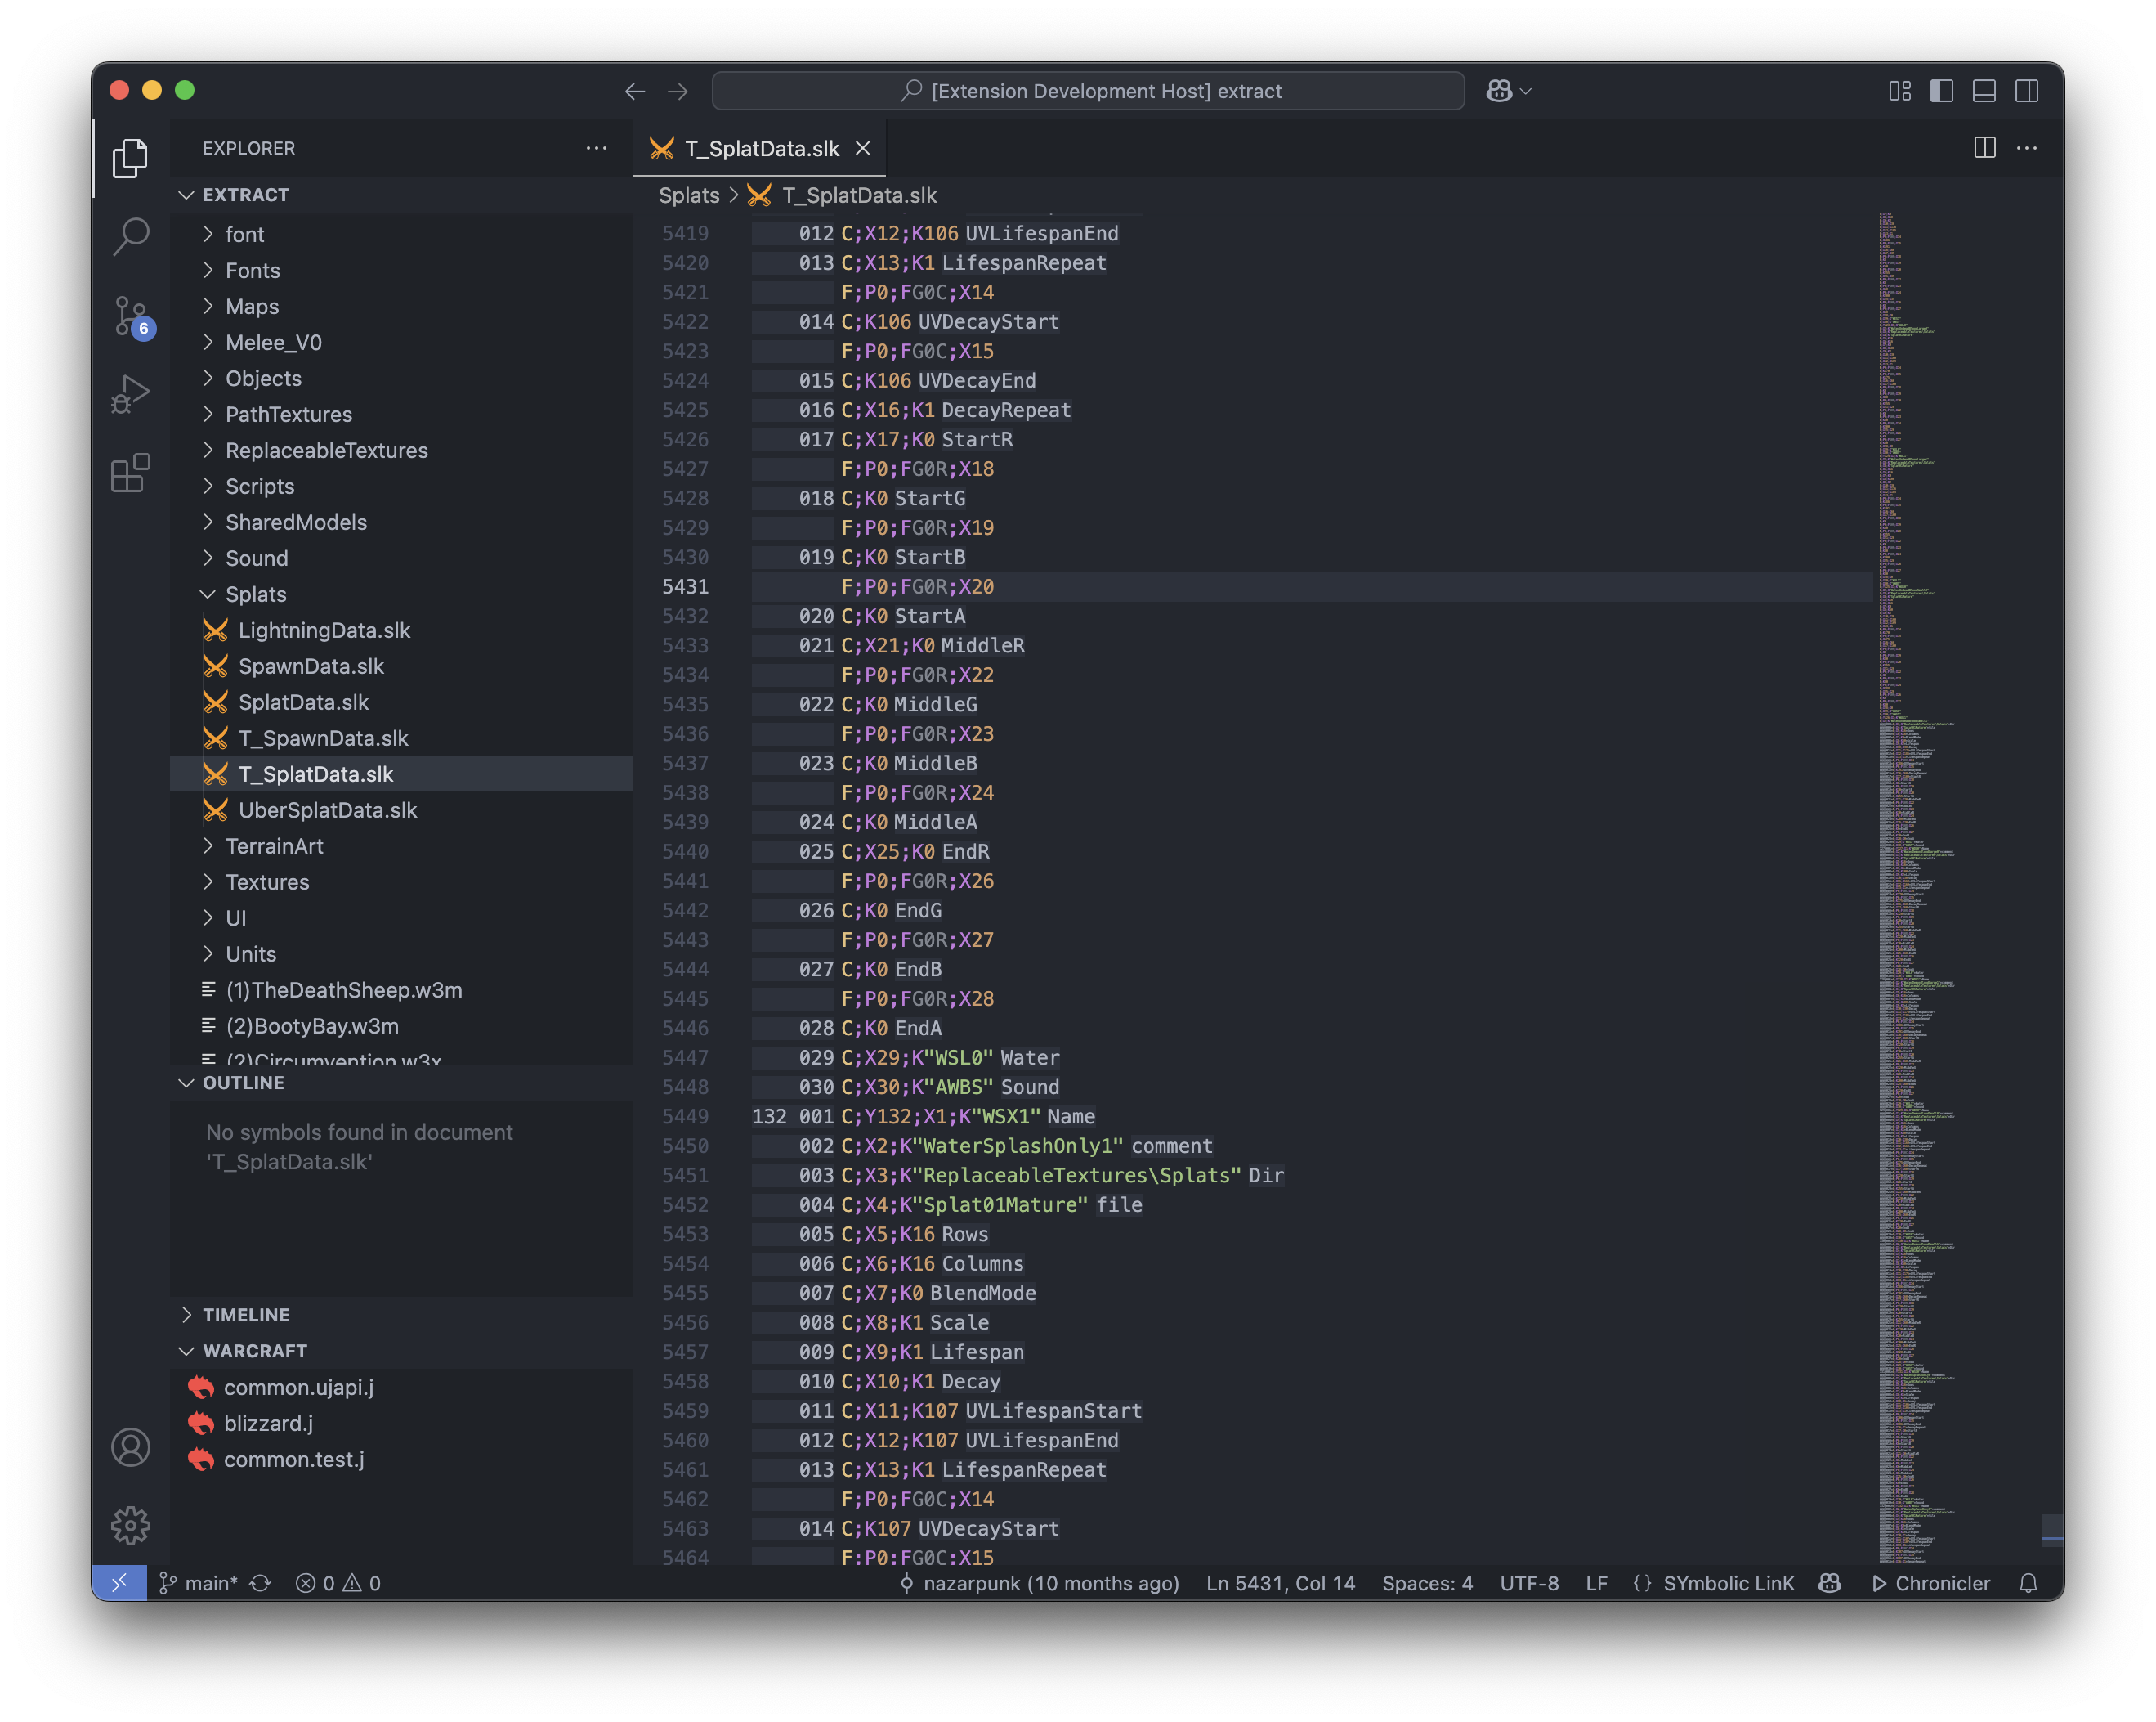The height and width of the screenshot is (1722, 2156).
Task: Open UberSplatData.slk in the explorer
Action: [x=327, y=810]
